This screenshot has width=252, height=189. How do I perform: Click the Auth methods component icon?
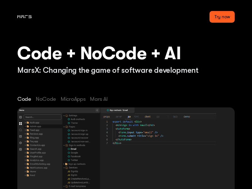click(69, 119)
